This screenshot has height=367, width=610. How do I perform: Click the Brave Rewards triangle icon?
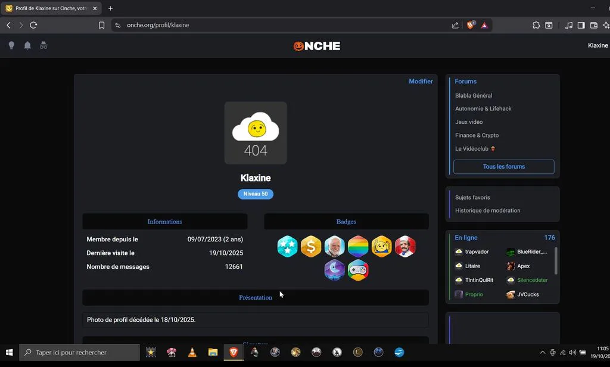tap(484, 25)
